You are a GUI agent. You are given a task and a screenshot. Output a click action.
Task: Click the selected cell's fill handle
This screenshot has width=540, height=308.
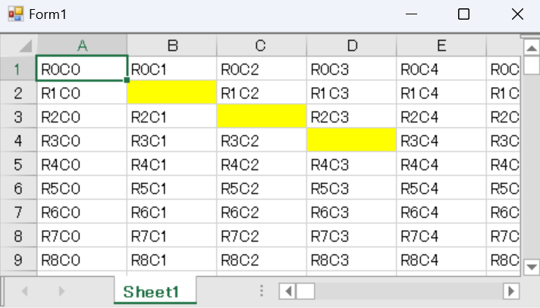click(x=127, y=80)
